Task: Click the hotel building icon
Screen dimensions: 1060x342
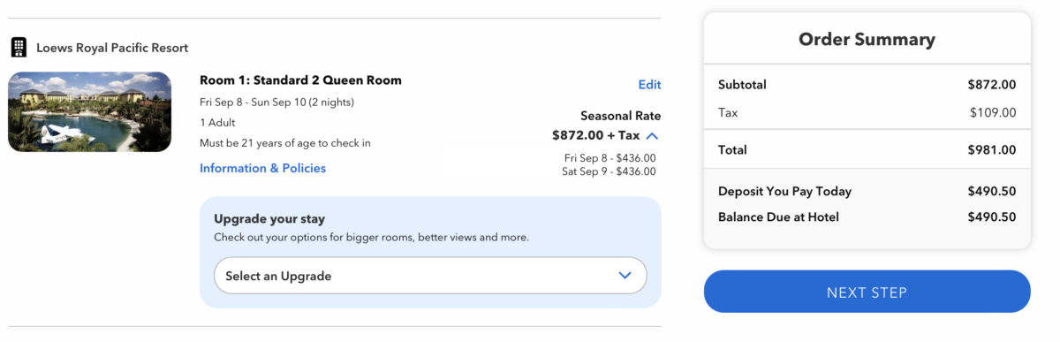Action: [x=18, y=48]
